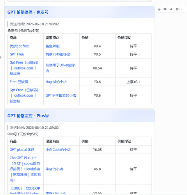
Task: Click the tag label icon in message toolbar
Action: pos(177,9)
